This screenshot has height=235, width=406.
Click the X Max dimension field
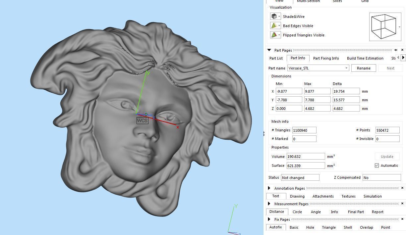[317, 91]
